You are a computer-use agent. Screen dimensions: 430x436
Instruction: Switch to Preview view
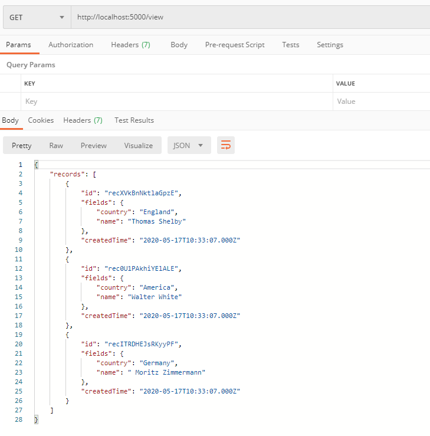pyautogui.click(x=94, y=145)
